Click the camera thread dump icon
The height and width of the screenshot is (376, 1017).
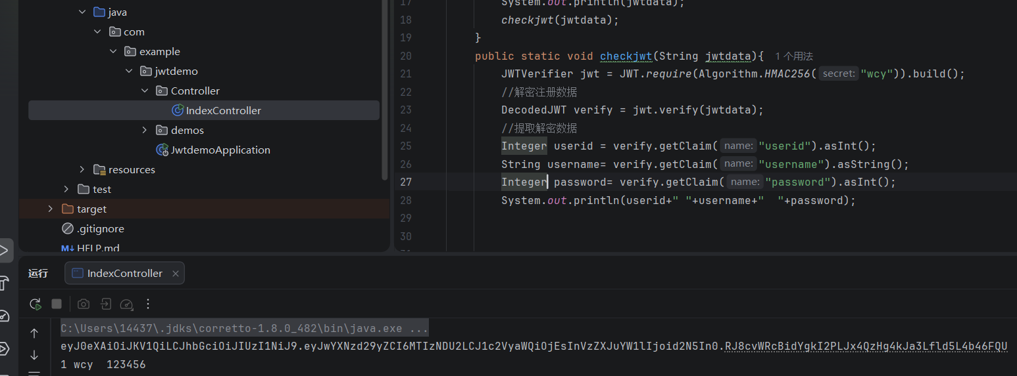(83, 304)
